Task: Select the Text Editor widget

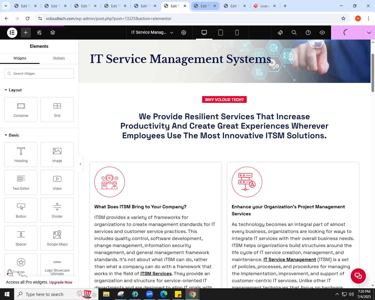Action: tap(21, 182)
